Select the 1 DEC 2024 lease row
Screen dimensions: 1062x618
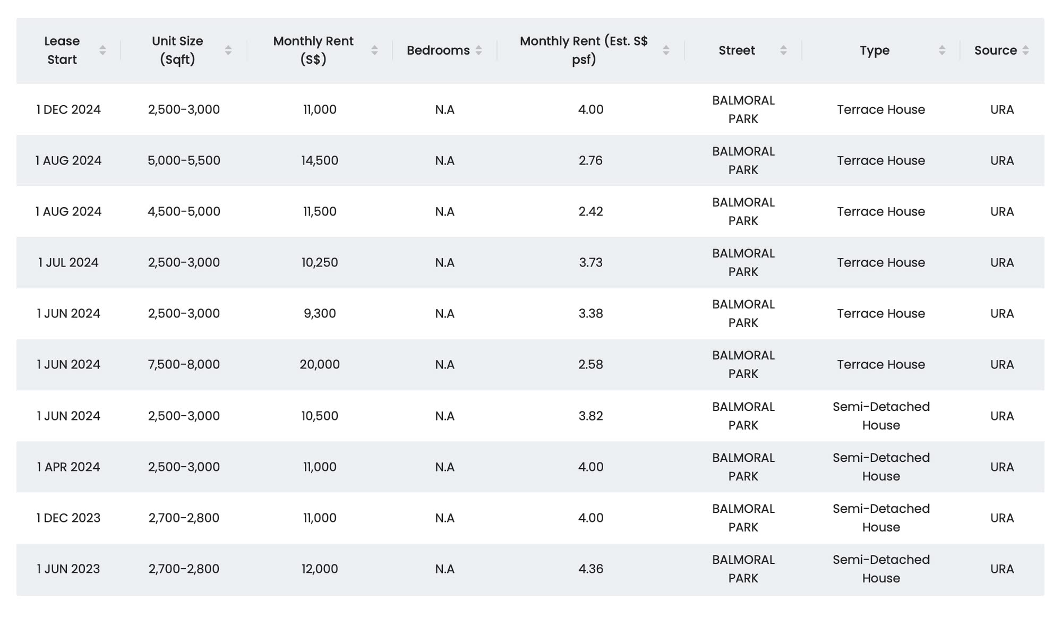click(530, 109)
